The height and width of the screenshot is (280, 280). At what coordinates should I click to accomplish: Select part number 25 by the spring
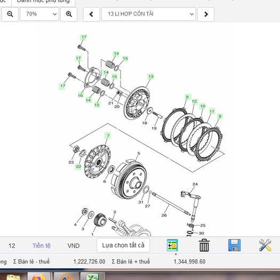[x=203, y=226]
